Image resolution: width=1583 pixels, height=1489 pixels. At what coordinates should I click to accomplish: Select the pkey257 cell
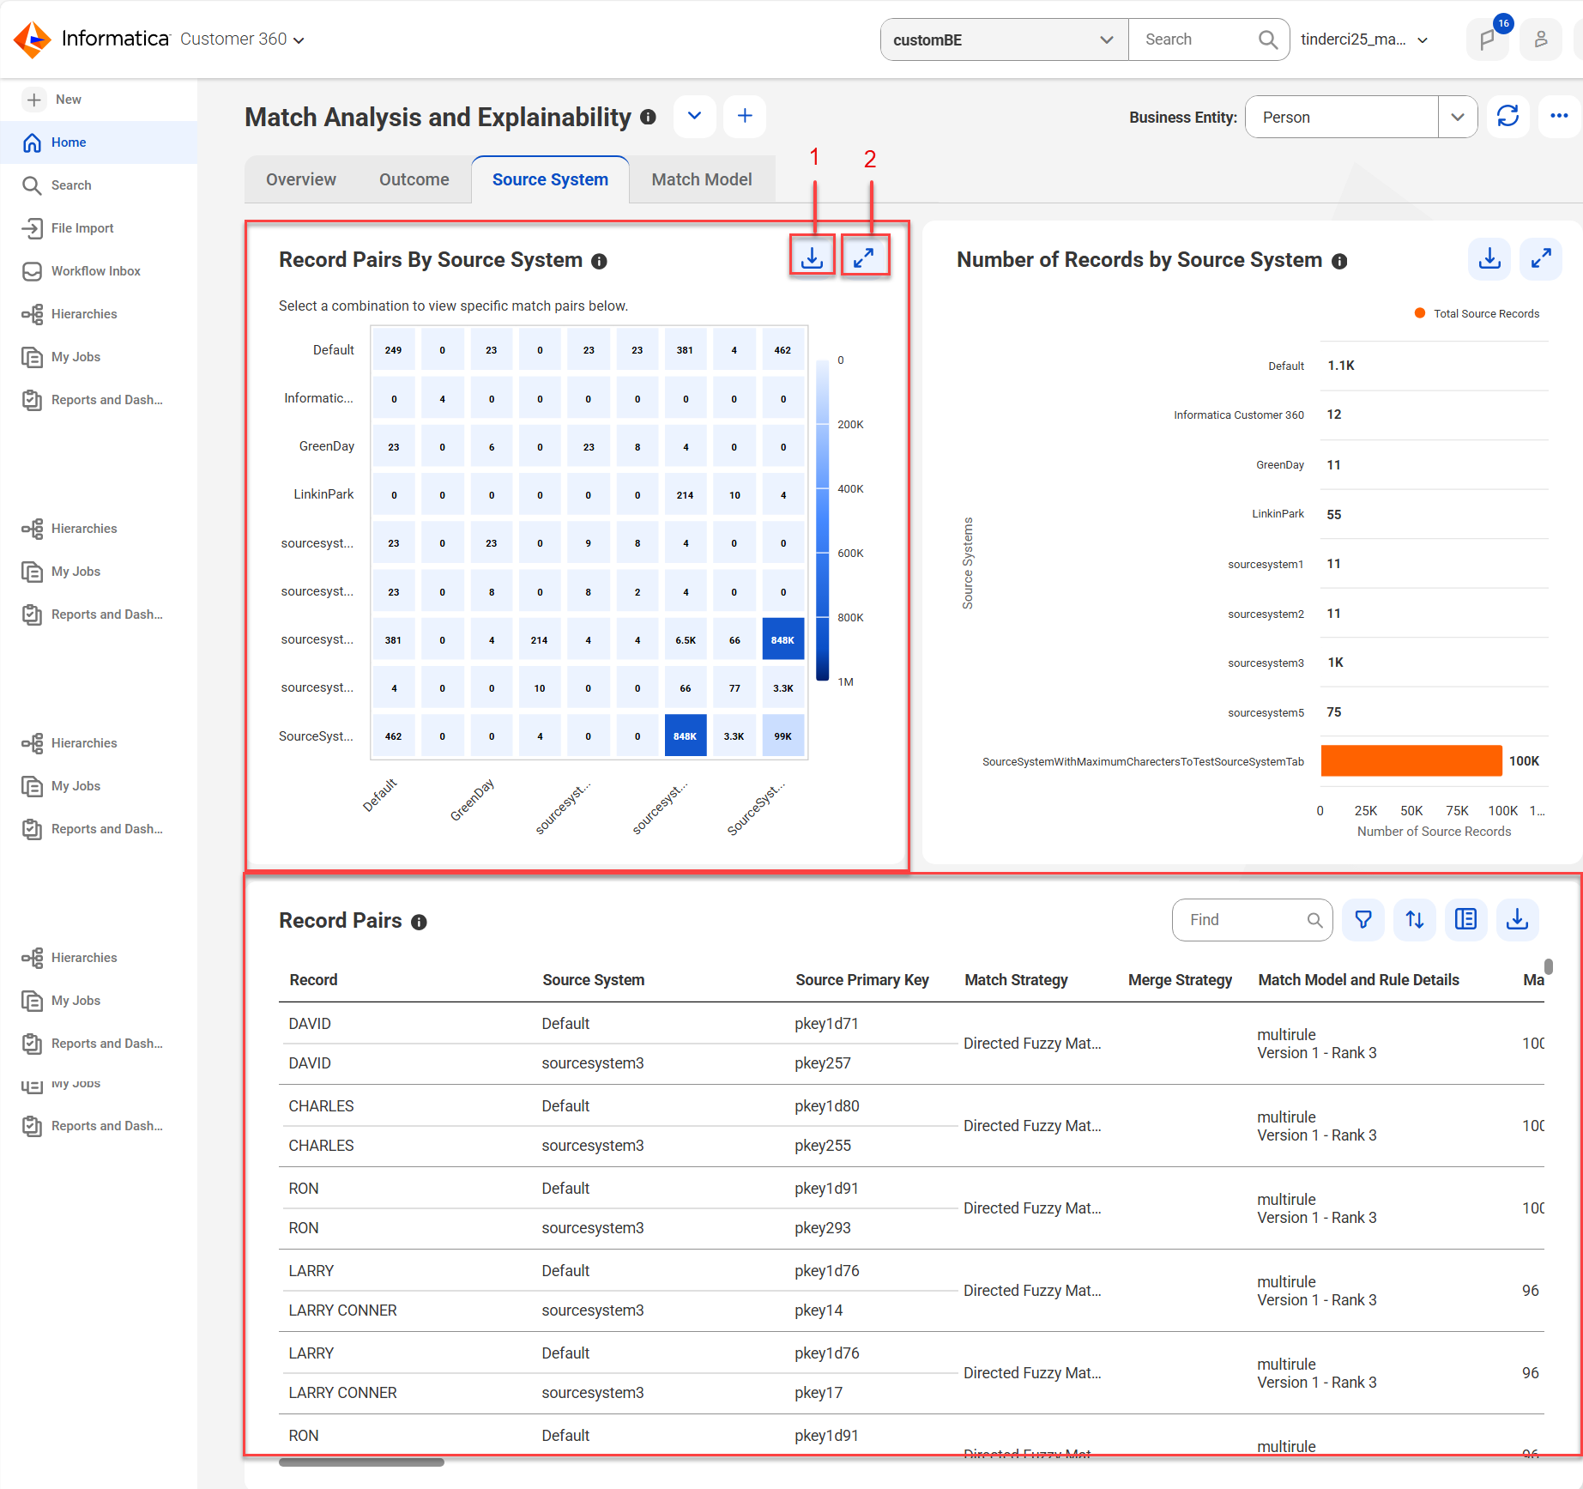(822, 1062)
